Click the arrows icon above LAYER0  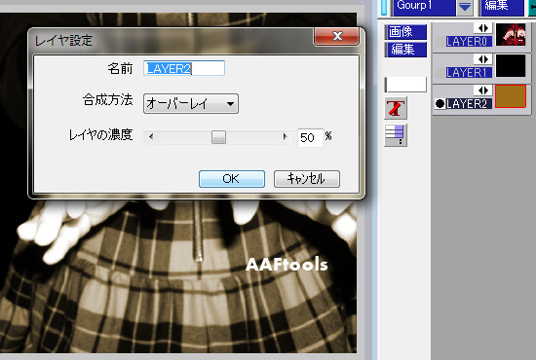(483, 28)
